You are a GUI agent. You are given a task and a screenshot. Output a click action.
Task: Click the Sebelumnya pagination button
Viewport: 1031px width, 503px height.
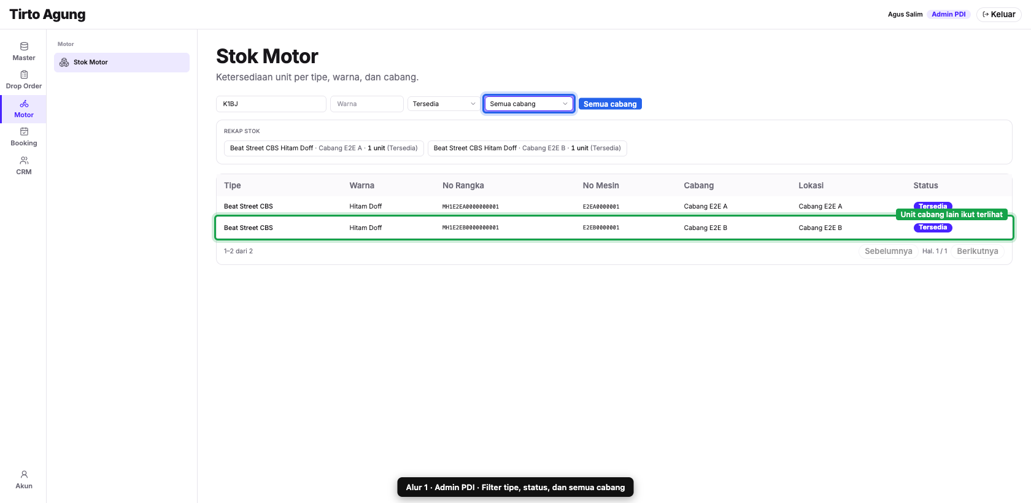(888, 251)
